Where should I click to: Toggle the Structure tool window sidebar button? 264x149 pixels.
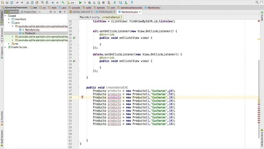click(2, 35)
